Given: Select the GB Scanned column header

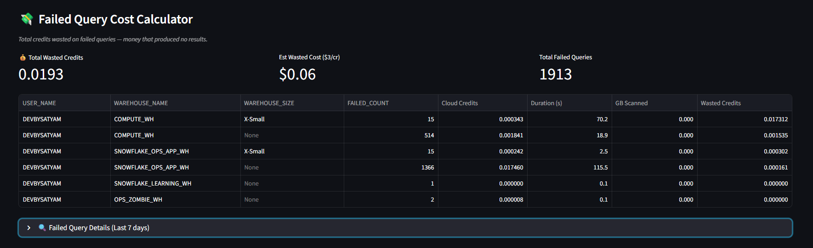Looking at the screenshot, I should click(631, 103).
